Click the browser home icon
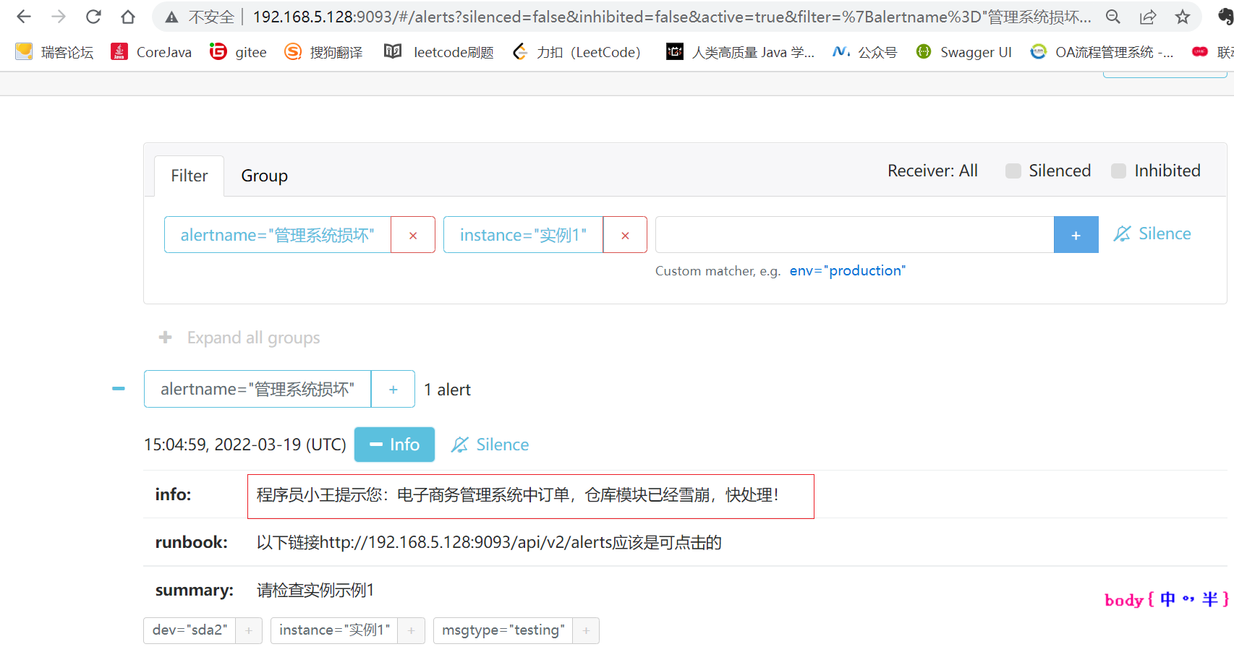1234x652 pixels. click(130, 16)
